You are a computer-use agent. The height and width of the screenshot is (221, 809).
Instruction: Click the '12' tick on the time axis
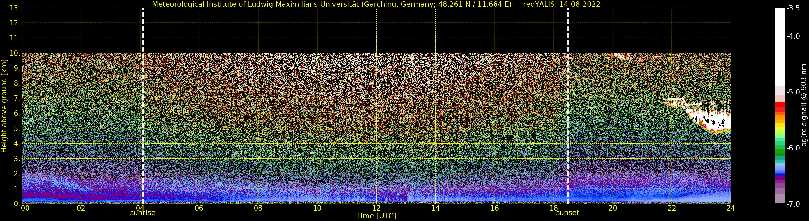coord(376,208)
